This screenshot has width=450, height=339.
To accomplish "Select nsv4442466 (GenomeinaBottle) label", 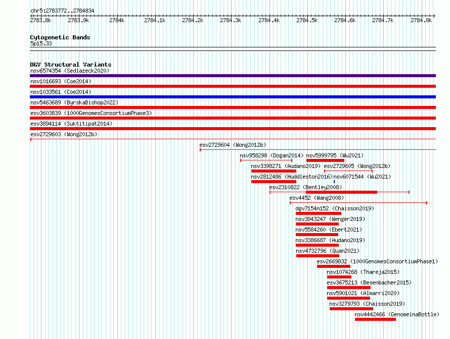I will [x=397, y=314].
